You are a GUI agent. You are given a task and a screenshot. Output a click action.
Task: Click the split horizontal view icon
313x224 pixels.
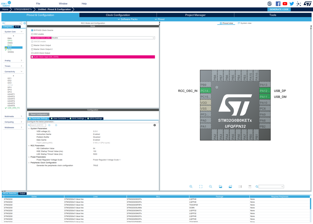pyautogui.click(x=250, y=186)
